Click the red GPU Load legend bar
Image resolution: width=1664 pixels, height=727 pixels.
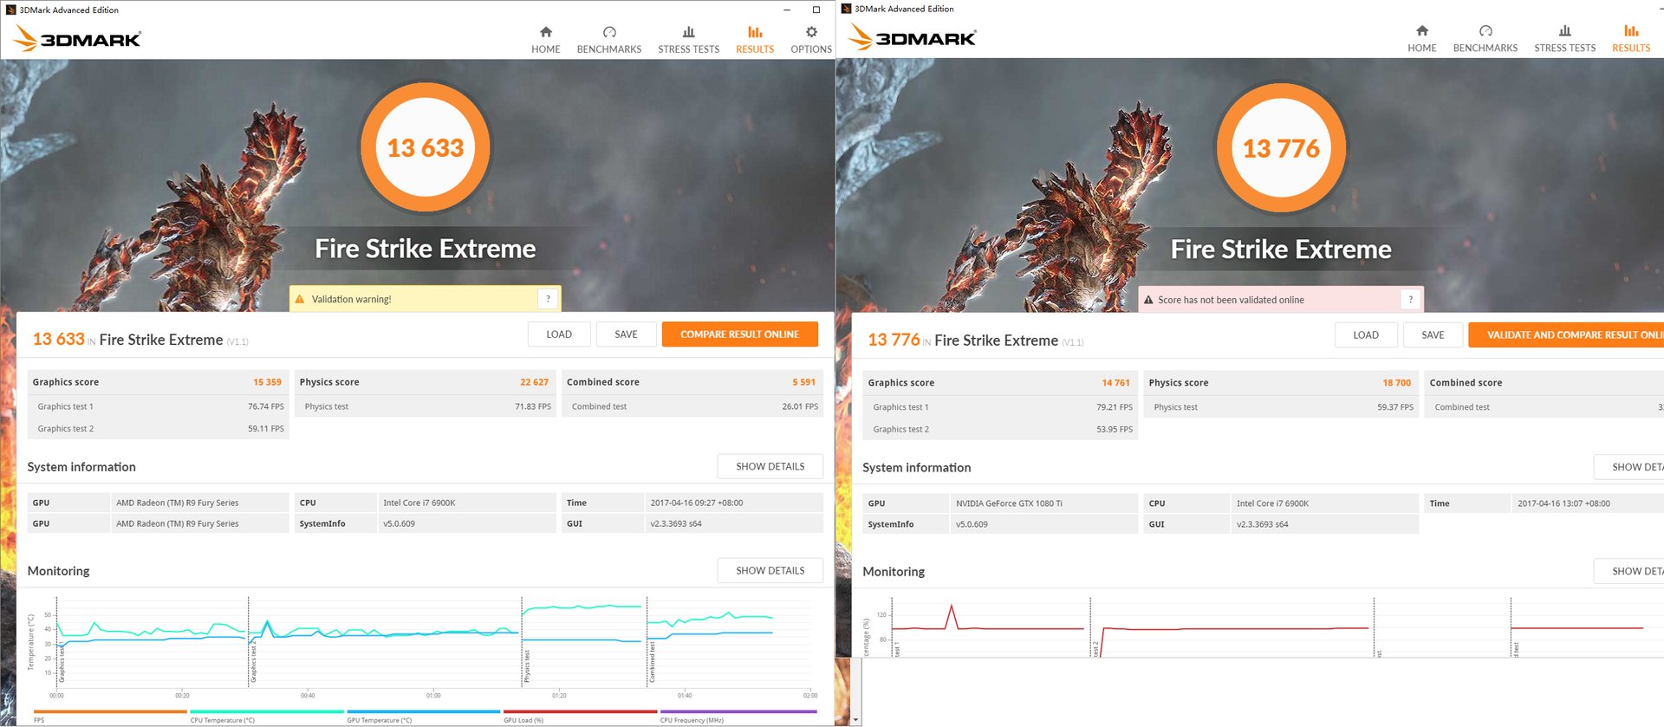pos(581,712)
